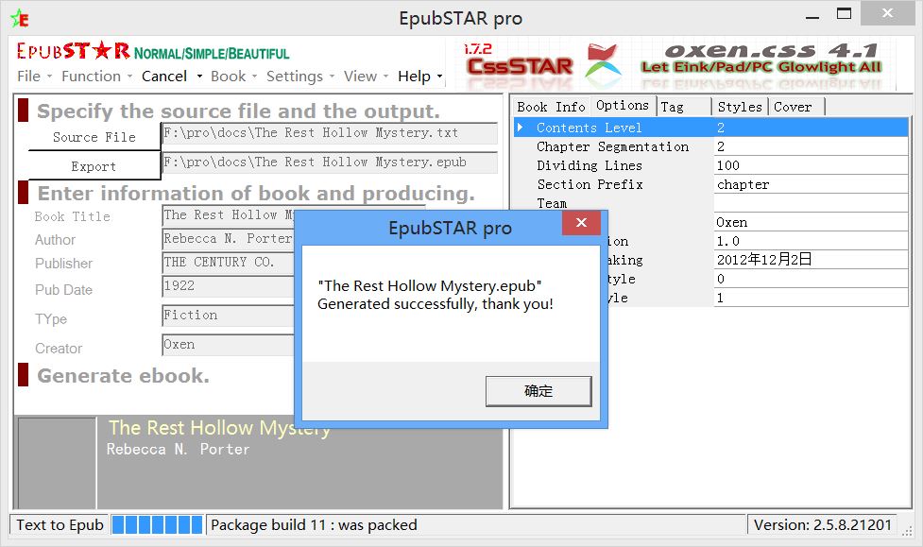Viewport: 923px width, 547px height.
Task: Open the Function menu
Action: pos(92,77)
